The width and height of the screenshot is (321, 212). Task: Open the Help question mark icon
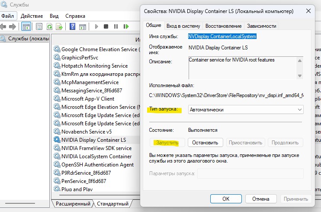point(73,26)
